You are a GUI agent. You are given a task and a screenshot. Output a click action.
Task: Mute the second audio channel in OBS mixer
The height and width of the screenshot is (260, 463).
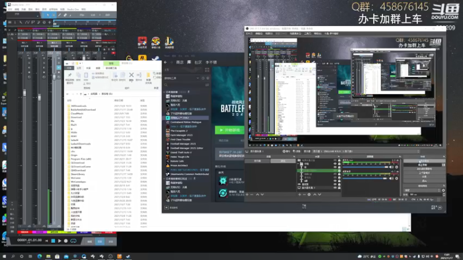[391, 179]
